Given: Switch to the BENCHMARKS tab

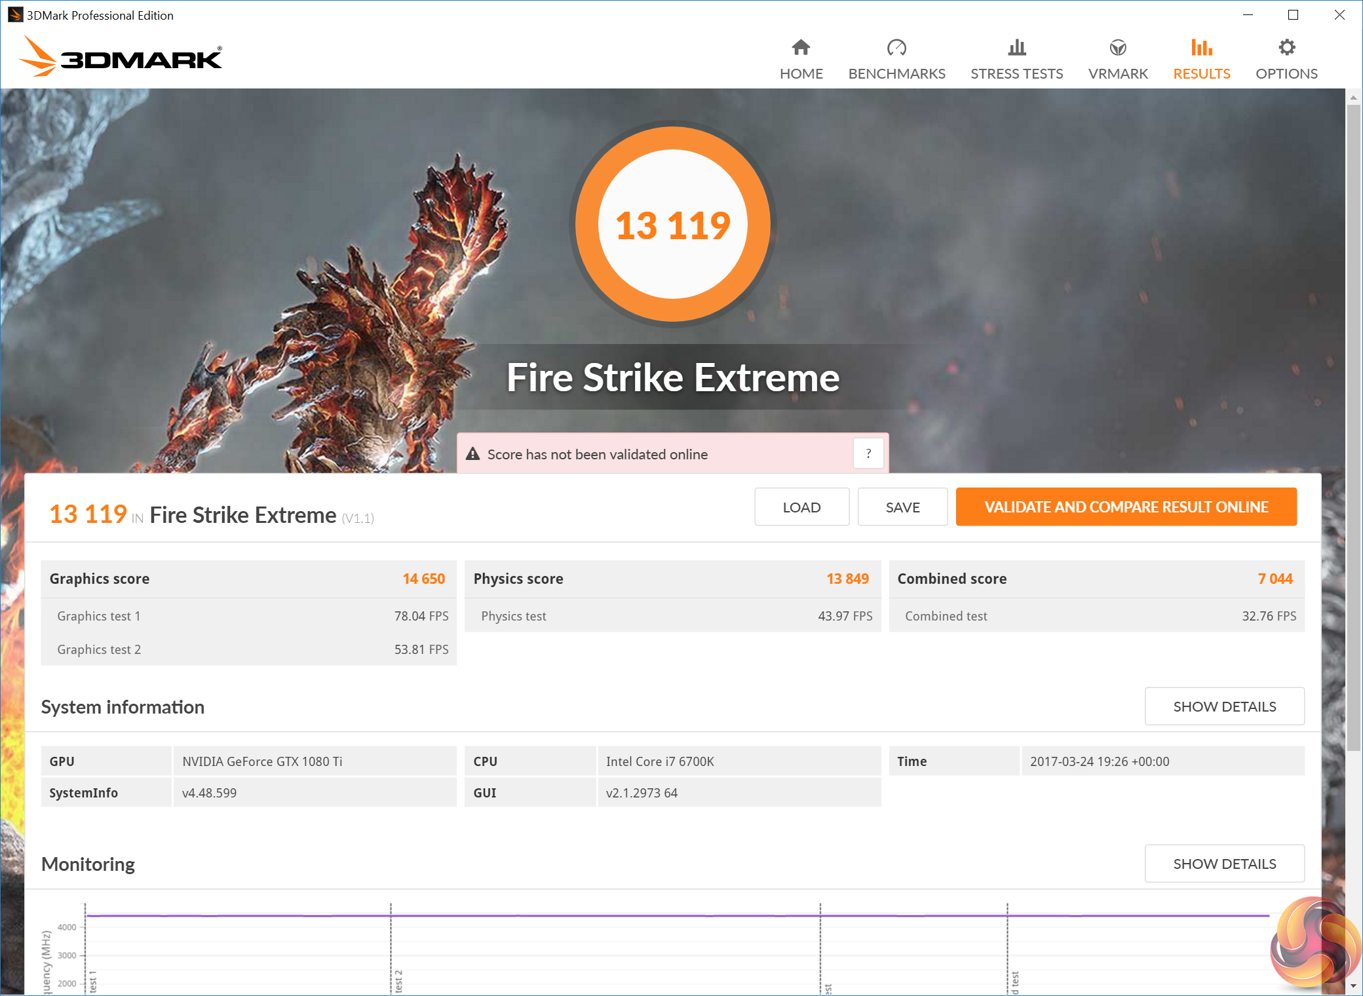Looking at the screenshot, I should [x=896, y=73].
